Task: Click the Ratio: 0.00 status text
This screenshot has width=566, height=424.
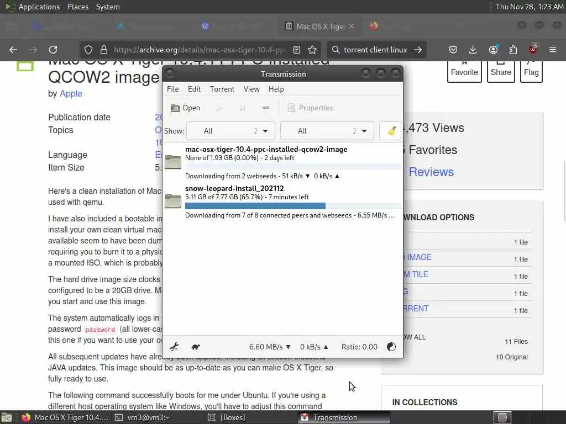Action: coord(359,347)
